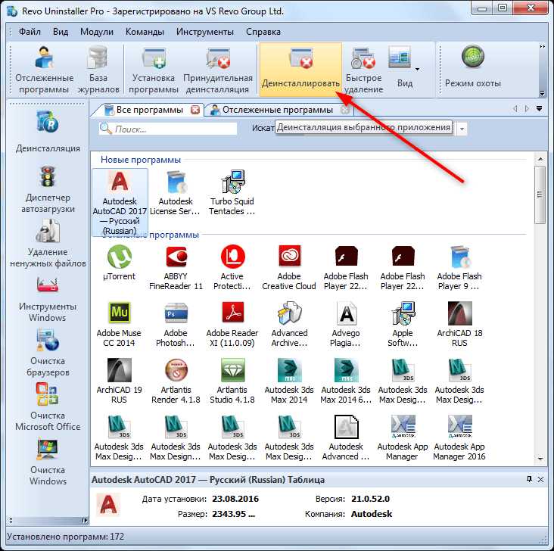554x551 pixels.
Task: Click the program list scrollbar thumb
Action: tap(540, 195)
